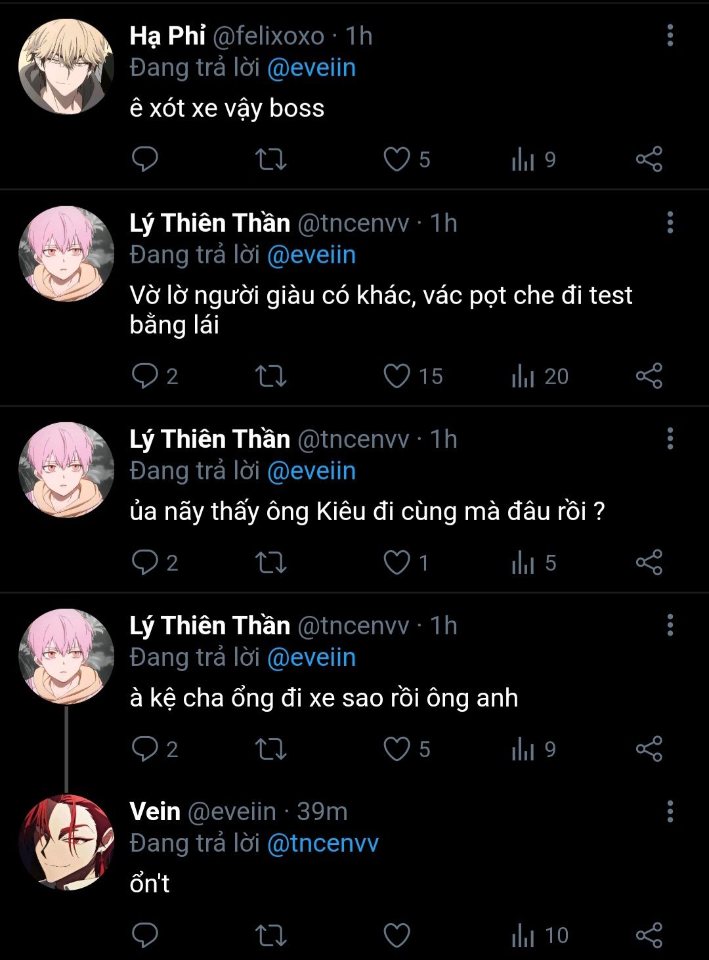Retweet the "à kệ cha ổng" tweet
The width and height of the screenshot is (709, 960).
[x=270, y=749]
